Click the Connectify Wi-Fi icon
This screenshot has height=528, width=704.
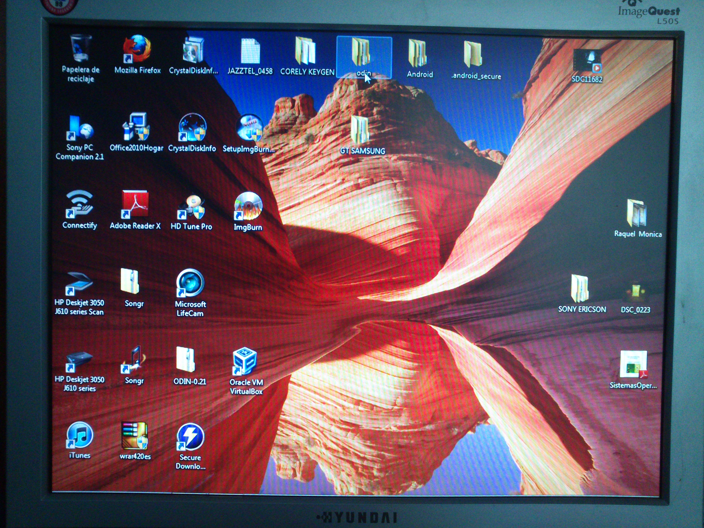79,204
